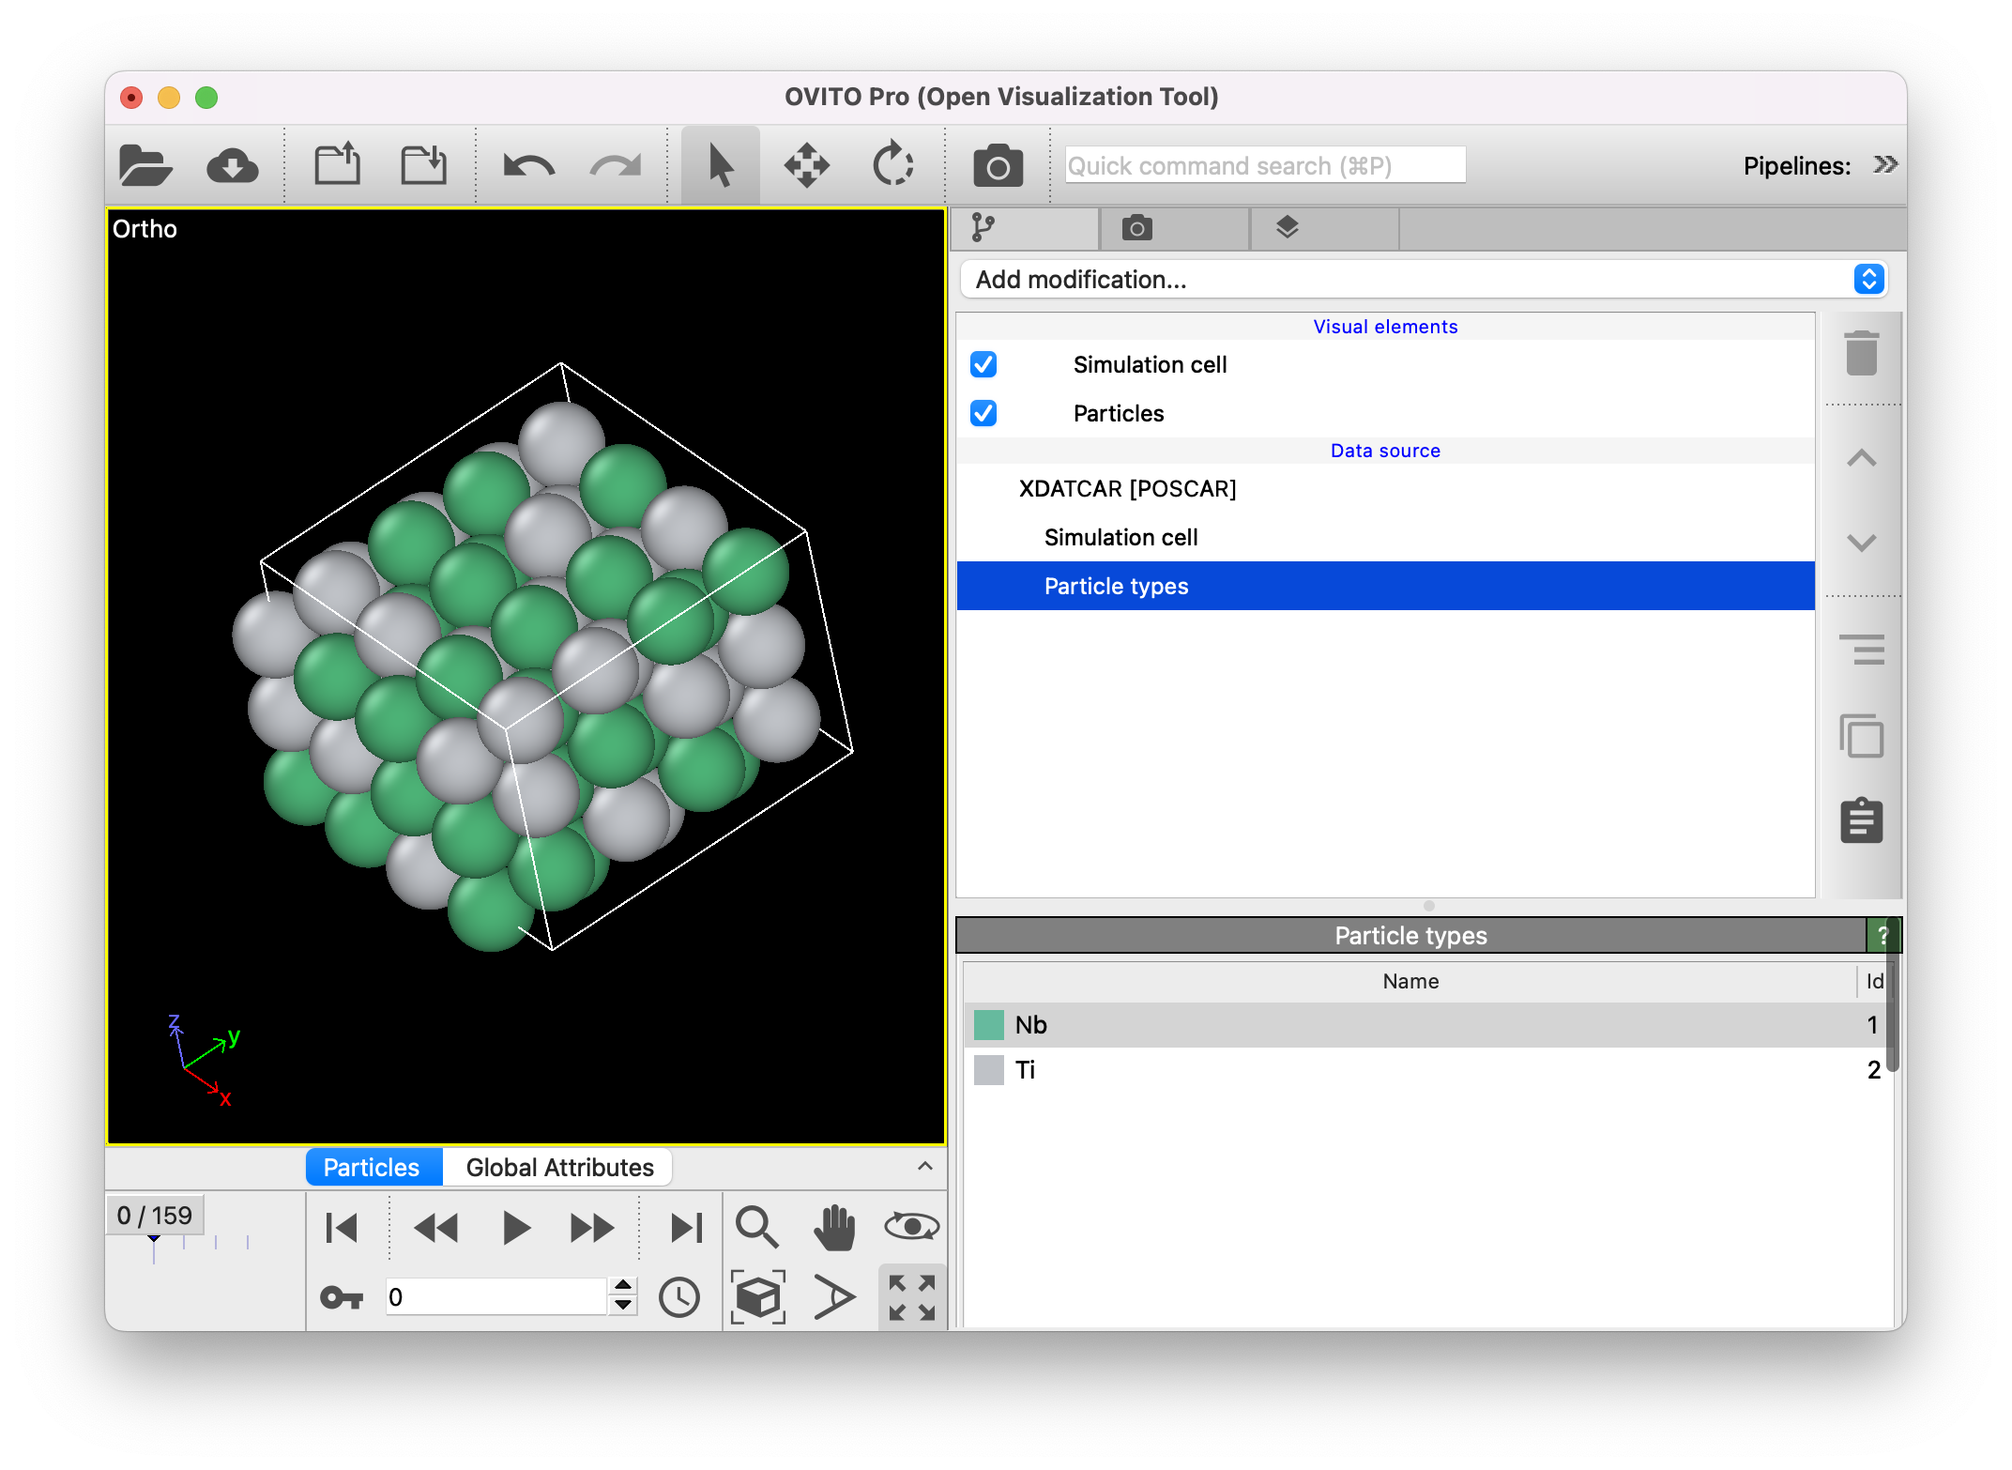
Task: Select the rotate tool in the toolbar
Action: (892, 166)
